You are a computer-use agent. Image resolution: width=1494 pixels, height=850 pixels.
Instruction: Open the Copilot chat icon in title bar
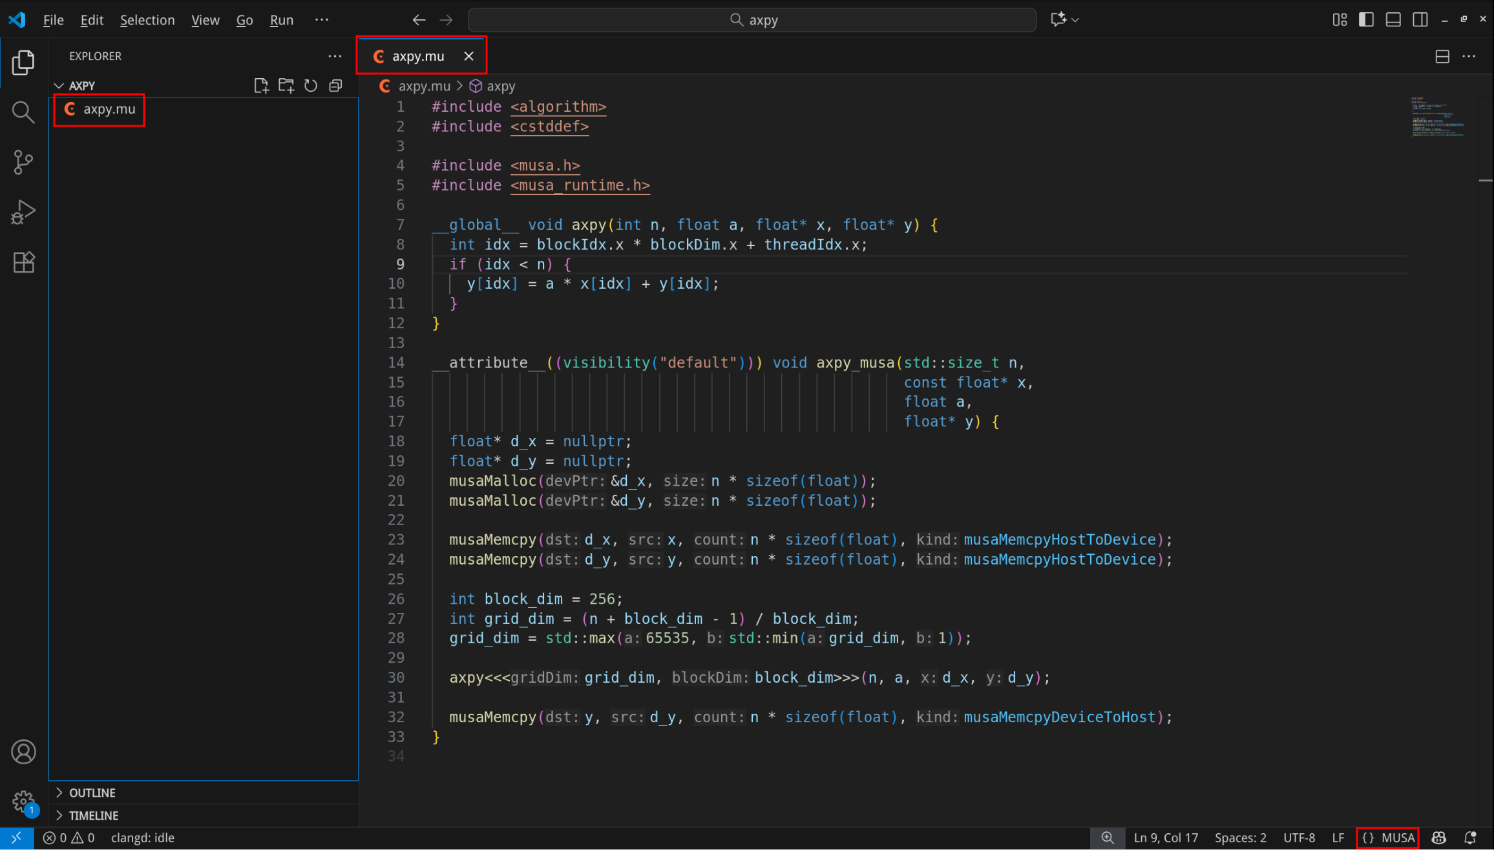(1058, 20)
